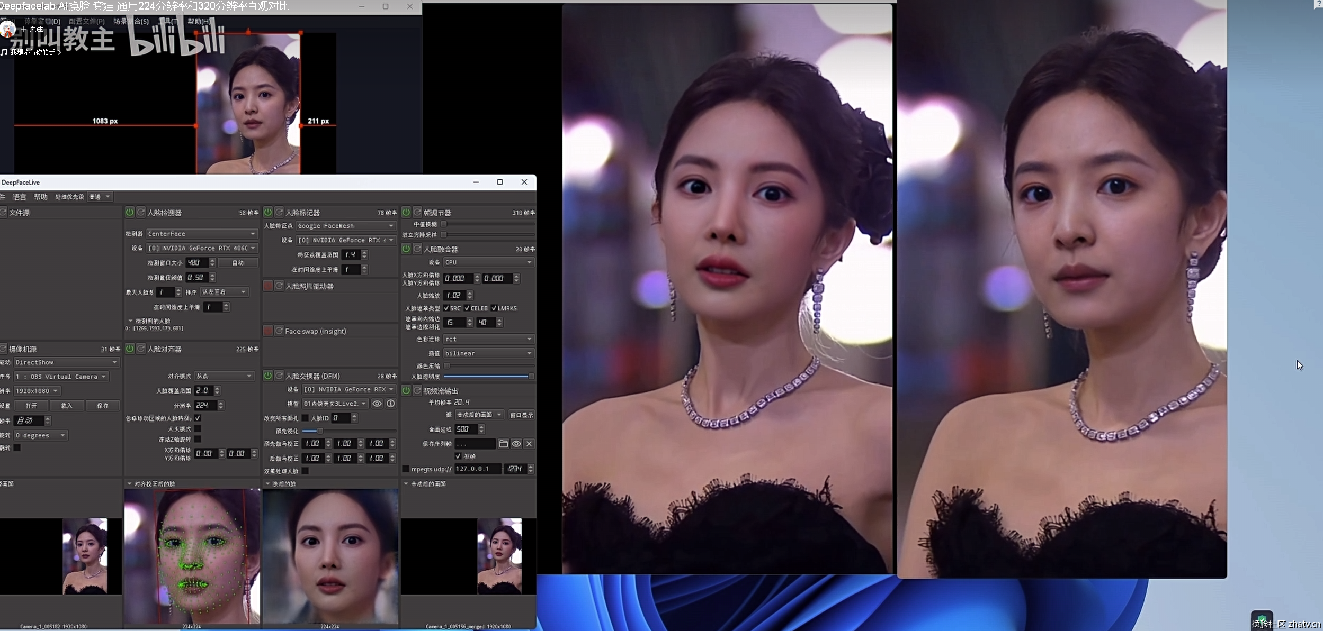
Task: Toggle the 人脸对齐器 power button
Action: pos(130,349)
